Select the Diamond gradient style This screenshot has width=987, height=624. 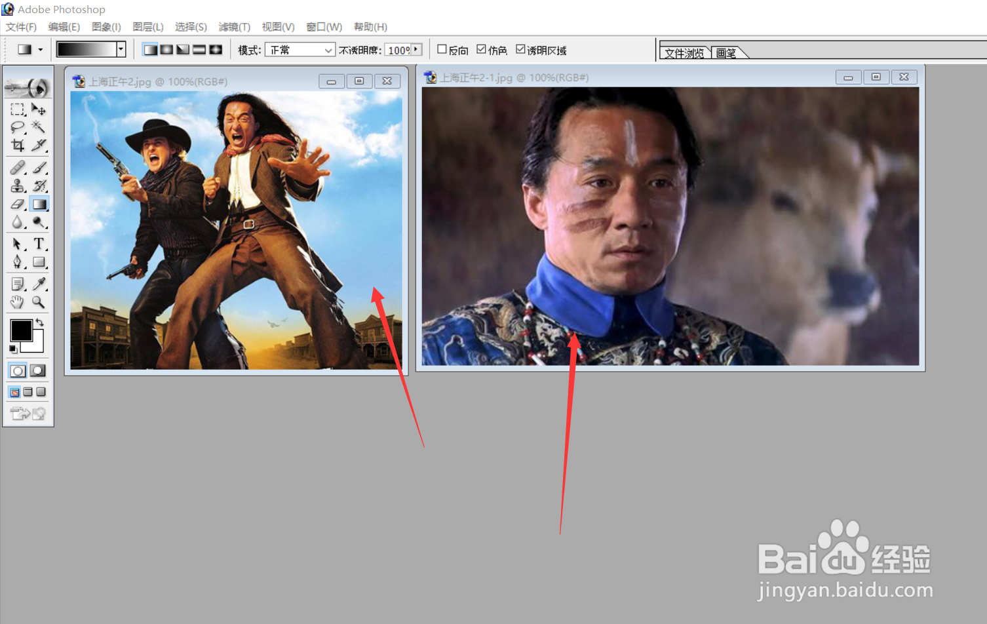point(216,50)
